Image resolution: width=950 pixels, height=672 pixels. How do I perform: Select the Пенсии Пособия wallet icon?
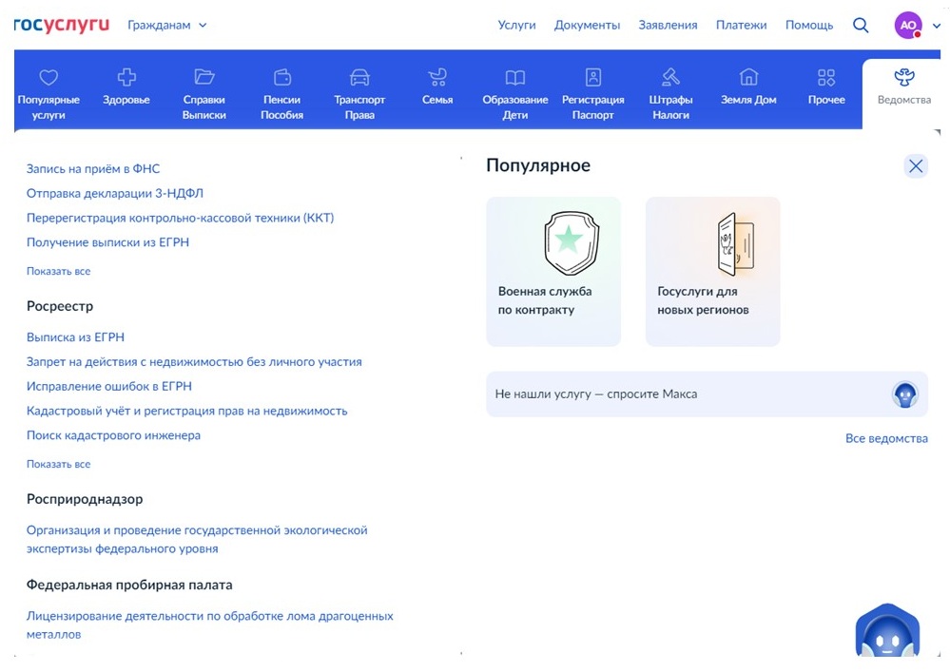(282, 78)
